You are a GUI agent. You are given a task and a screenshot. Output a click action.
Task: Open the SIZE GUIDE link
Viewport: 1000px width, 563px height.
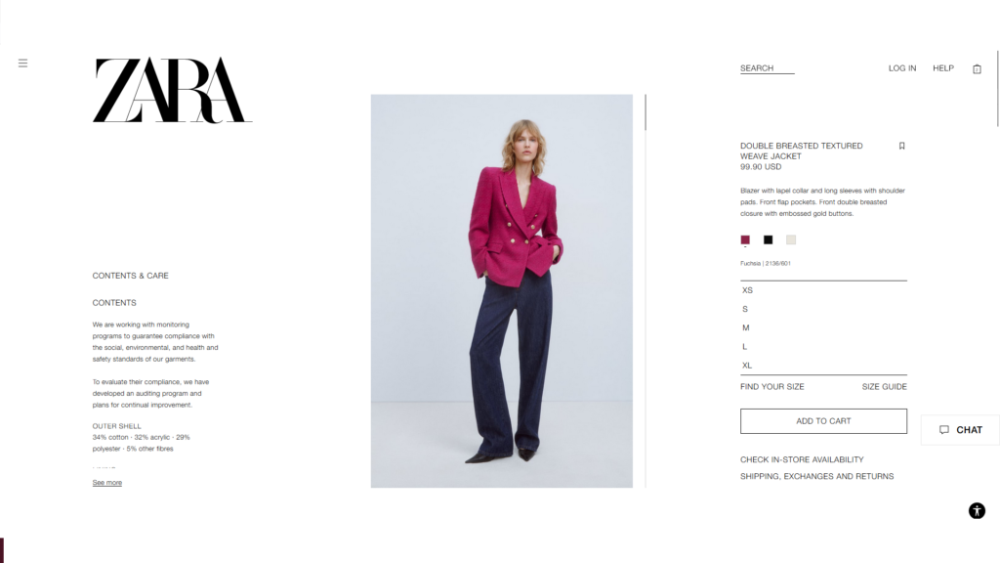pos(884,387)
